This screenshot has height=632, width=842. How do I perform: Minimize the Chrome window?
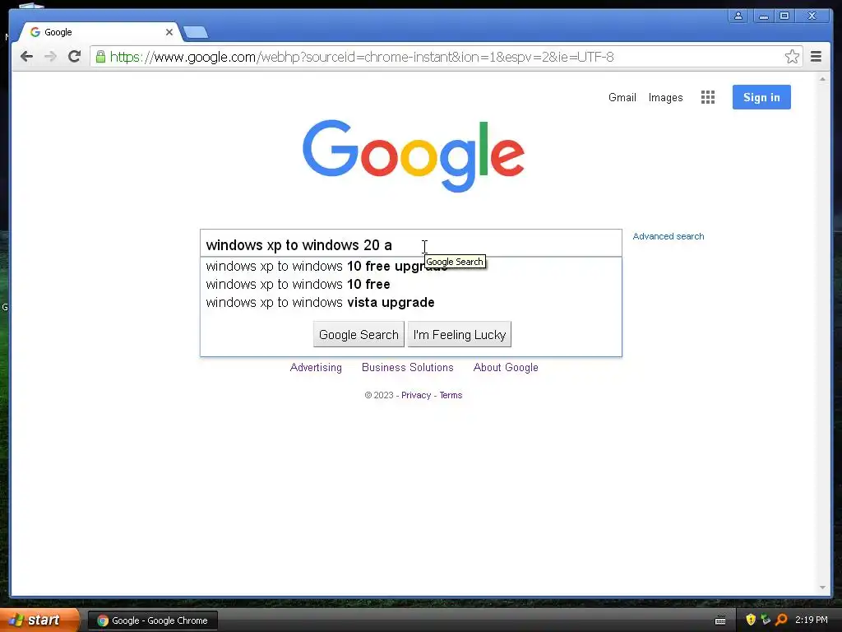pyautogui.click(x=764, y=16)
